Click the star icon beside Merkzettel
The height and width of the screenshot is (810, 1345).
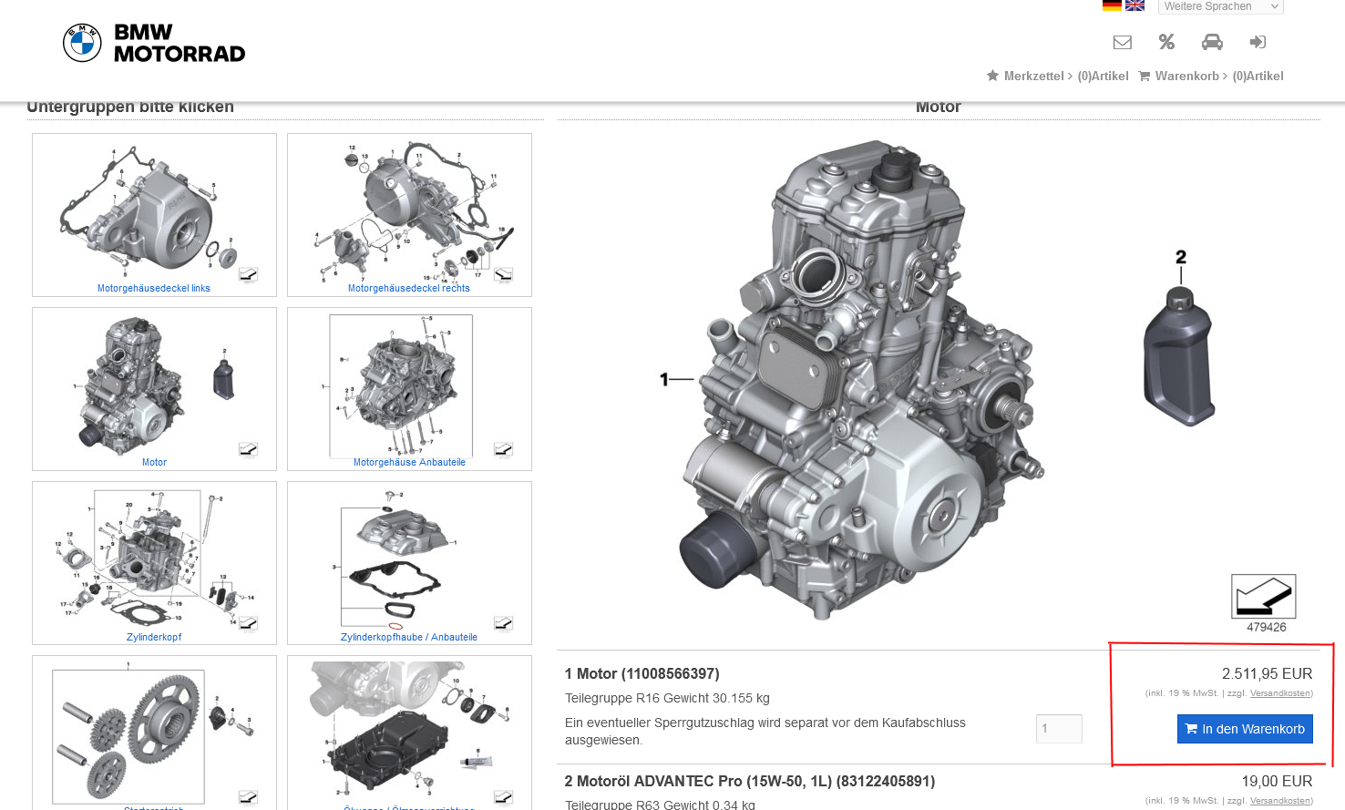(x=993, y=76)
